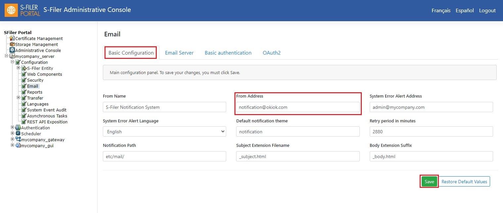Select the Basic authentication tab
Screen dimensions: 503x213
point(228,53)
